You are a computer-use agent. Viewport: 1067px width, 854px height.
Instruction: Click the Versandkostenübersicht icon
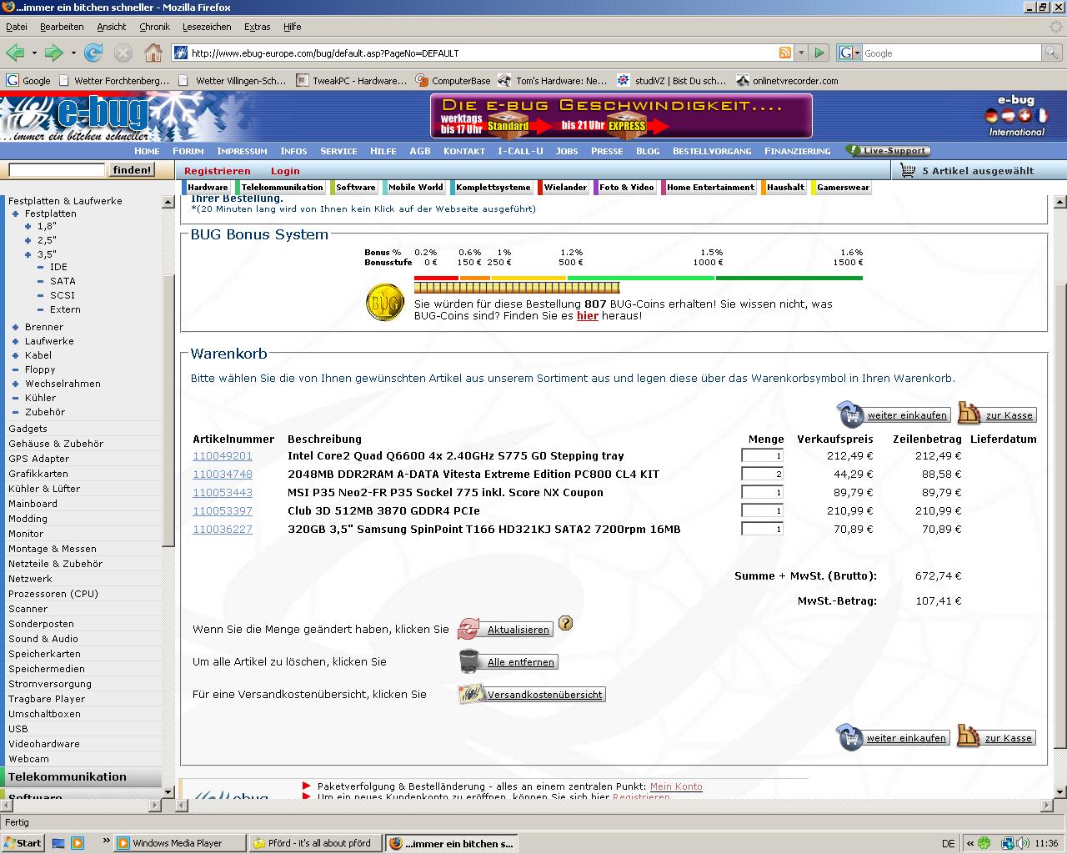click(470, 694)
